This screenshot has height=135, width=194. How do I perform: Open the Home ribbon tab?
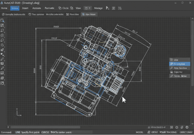4,8
